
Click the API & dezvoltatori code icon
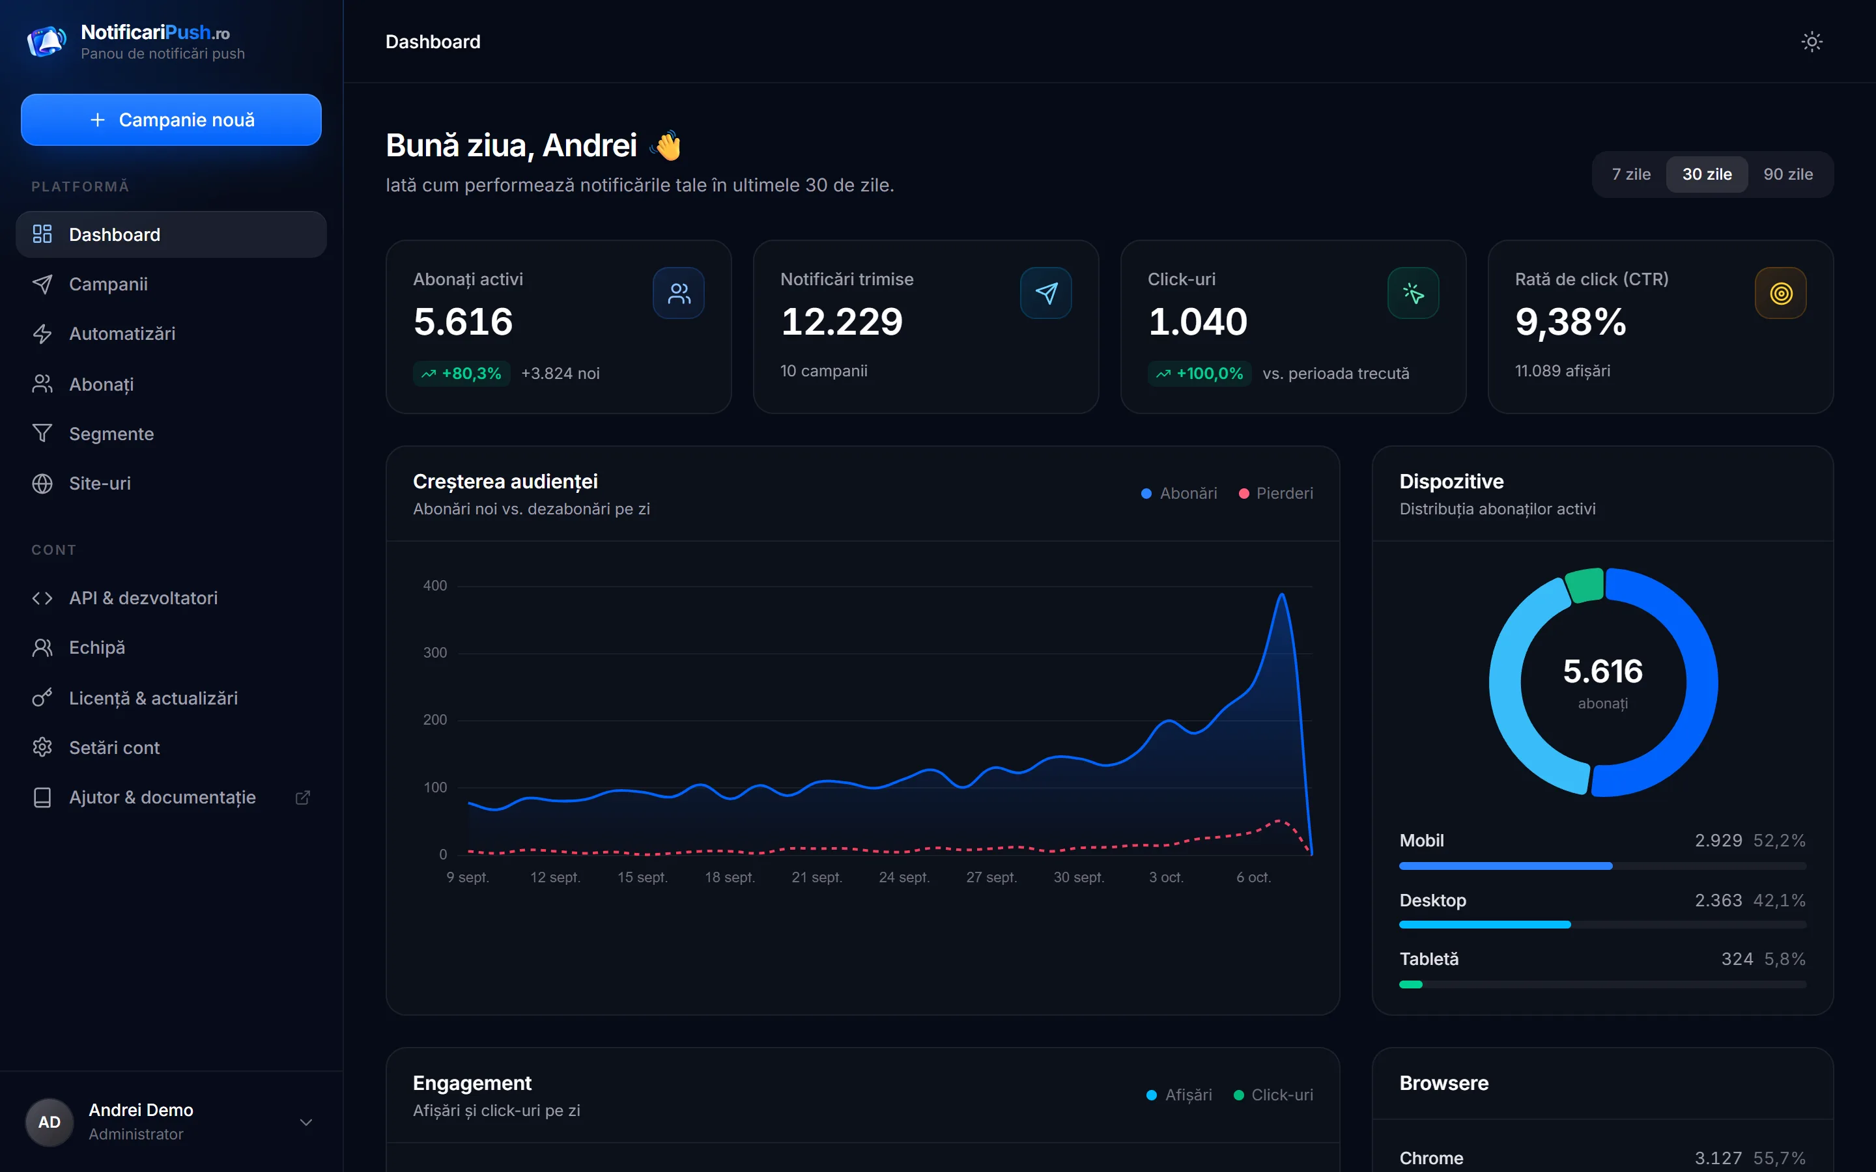coord(42,598)
